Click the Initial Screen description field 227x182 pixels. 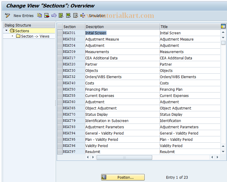122,33
